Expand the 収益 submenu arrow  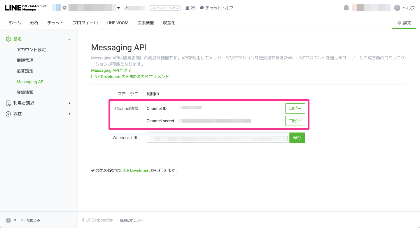pos(69,114)
